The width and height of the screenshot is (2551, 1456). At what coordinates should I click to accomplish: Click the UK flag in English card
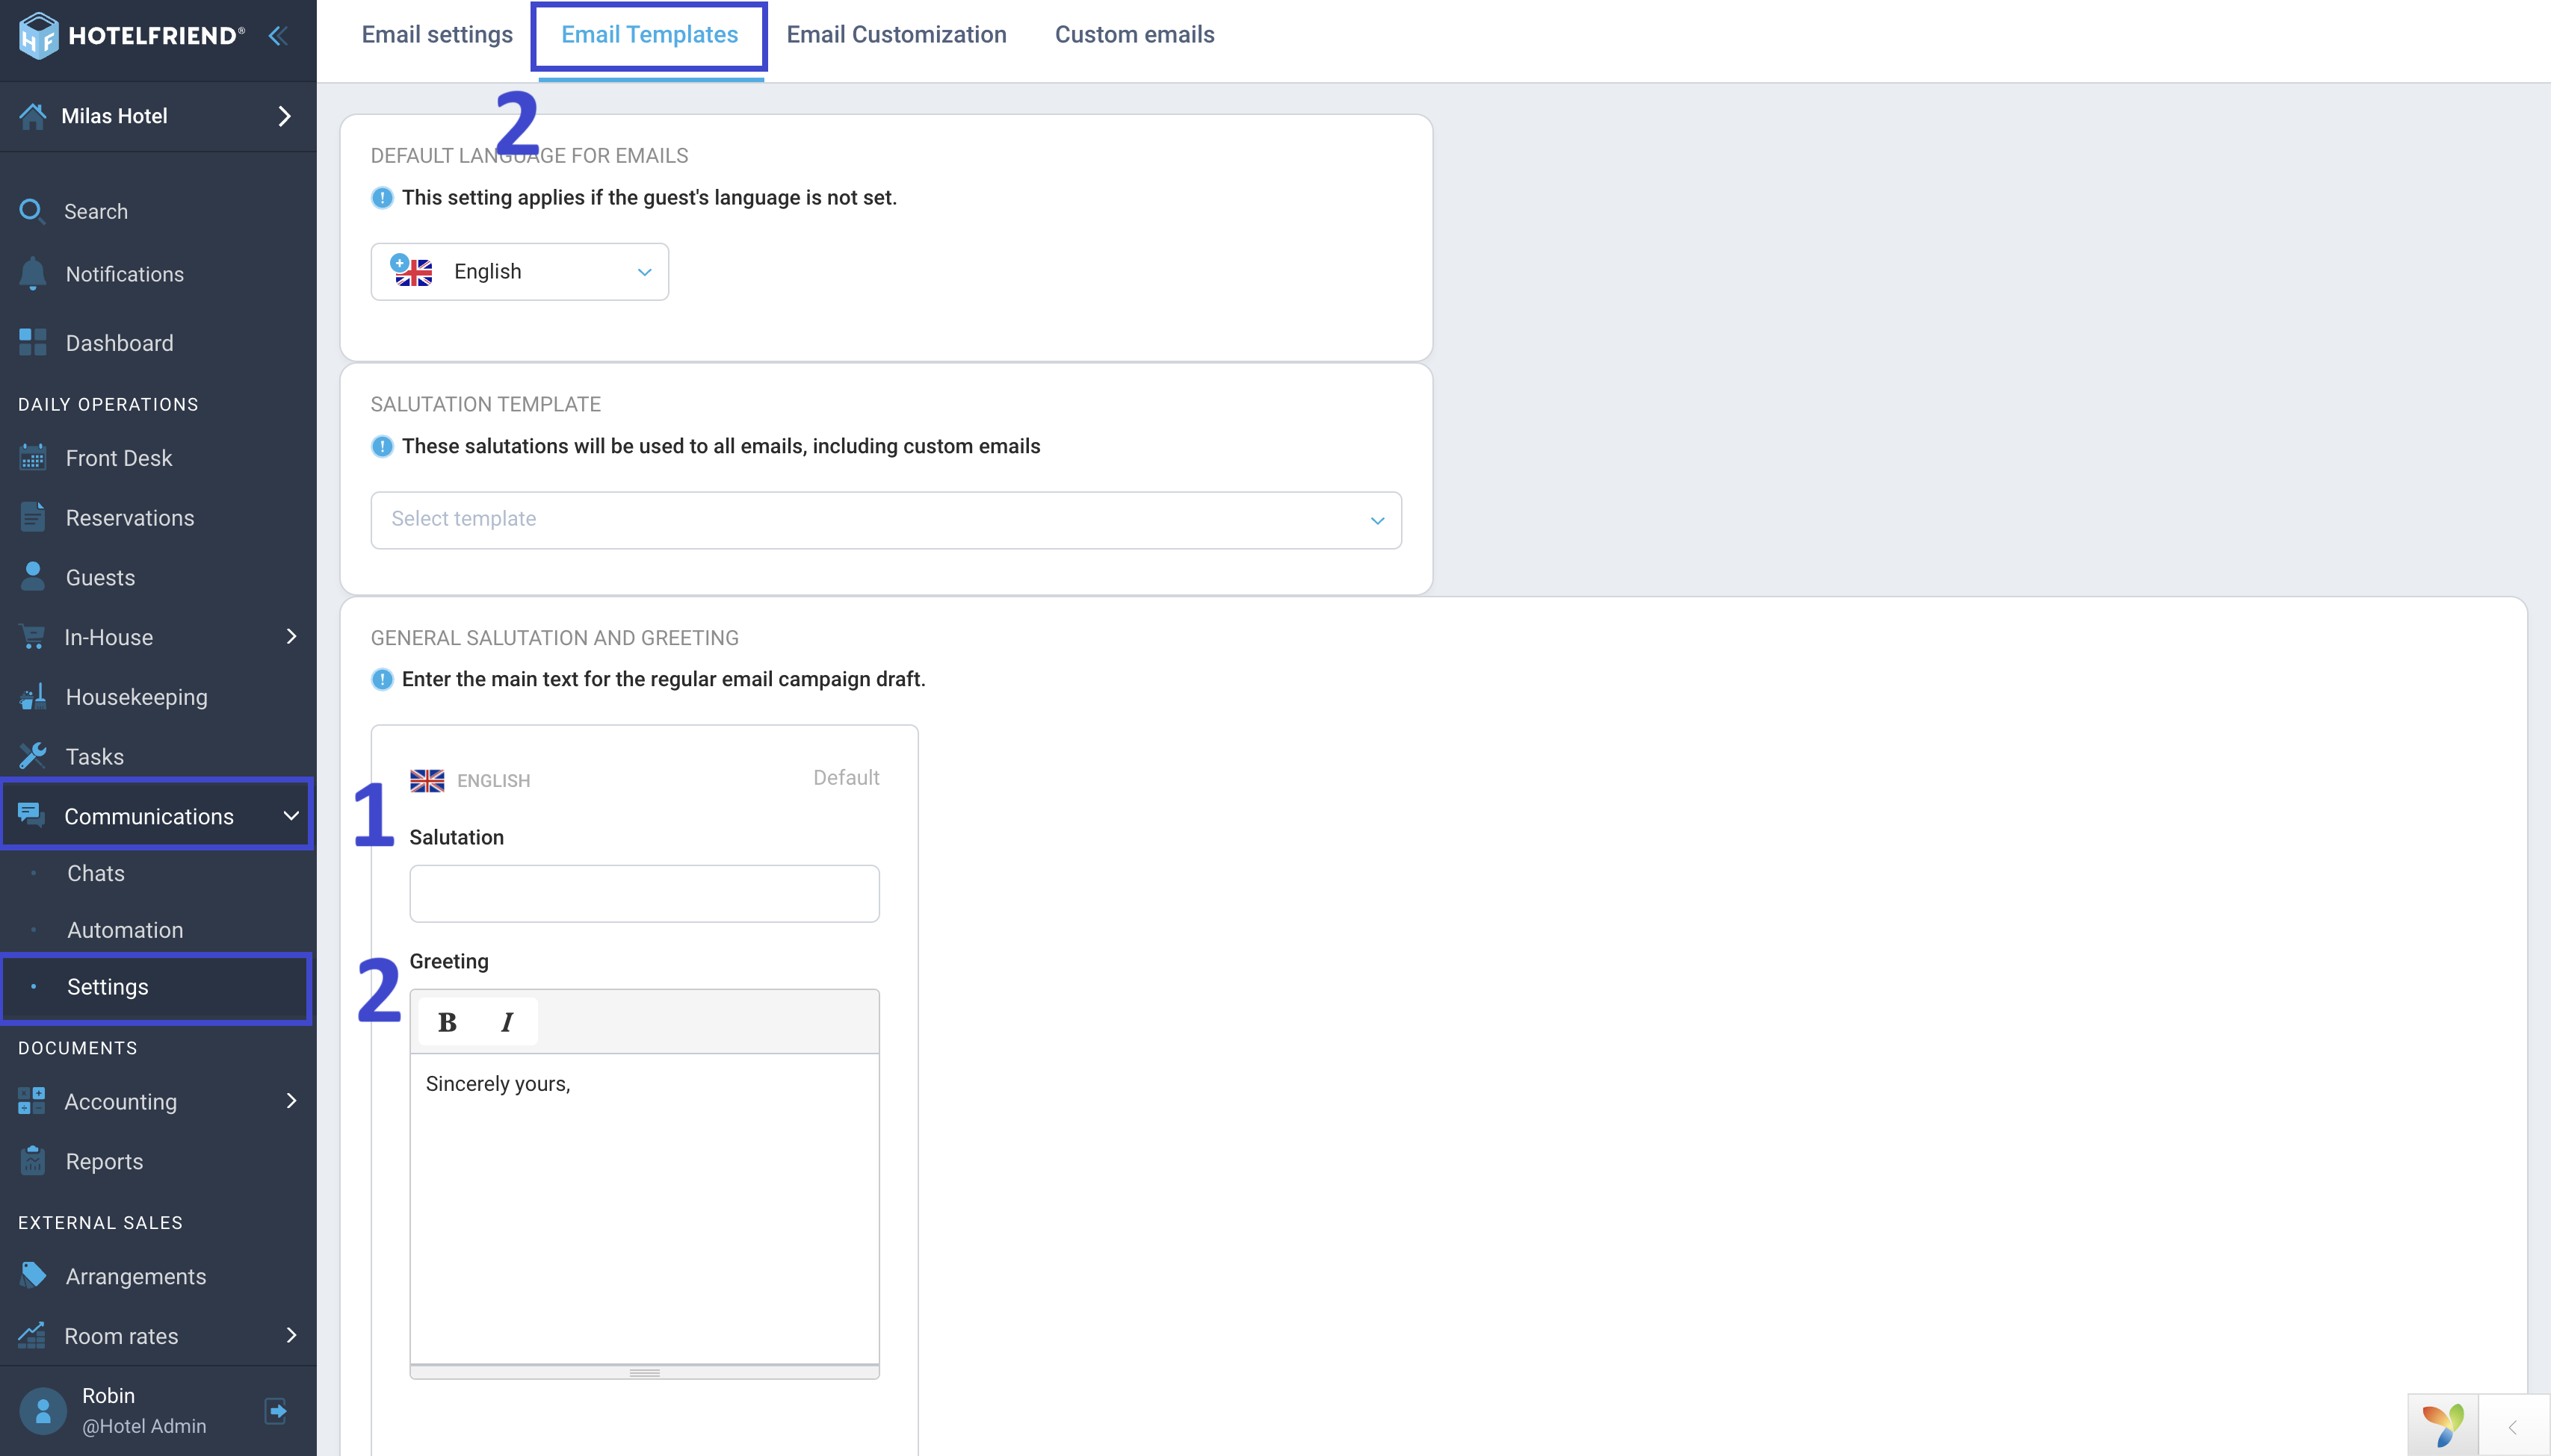[x=427, y=781]
